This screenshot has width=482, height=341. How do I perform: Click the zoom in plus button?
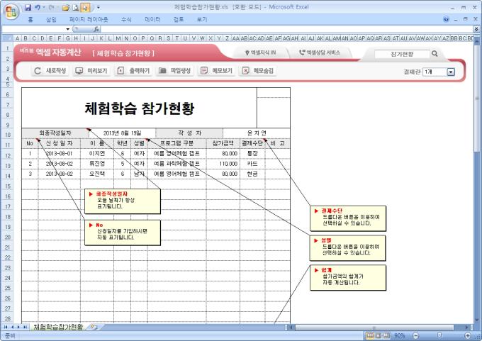coord(468,335)
